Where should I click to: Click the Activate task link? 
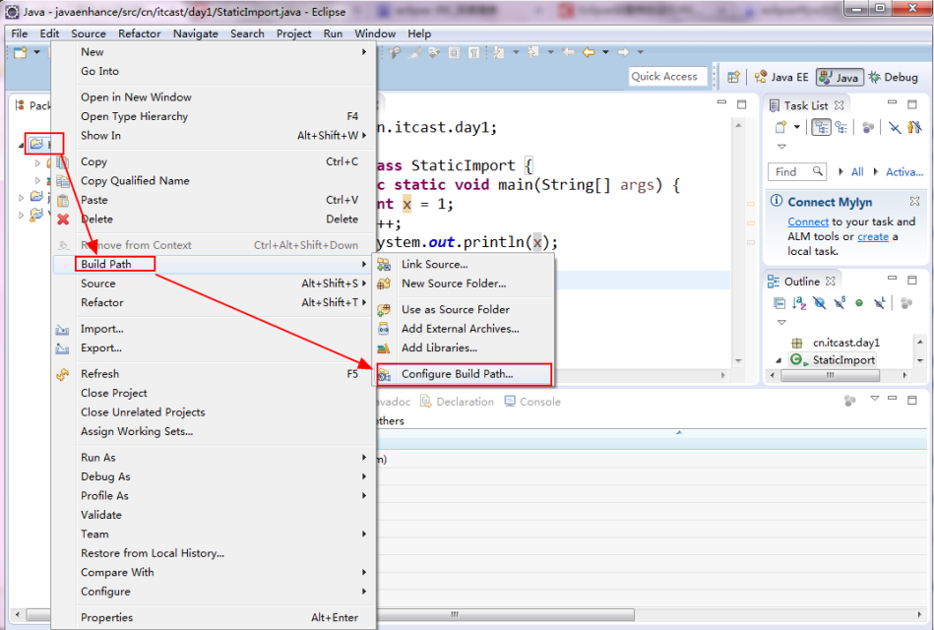904,171
